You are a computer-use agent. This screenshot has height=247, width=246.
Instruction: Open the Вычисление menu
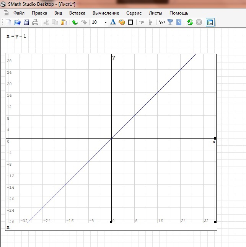coord(106,13)
